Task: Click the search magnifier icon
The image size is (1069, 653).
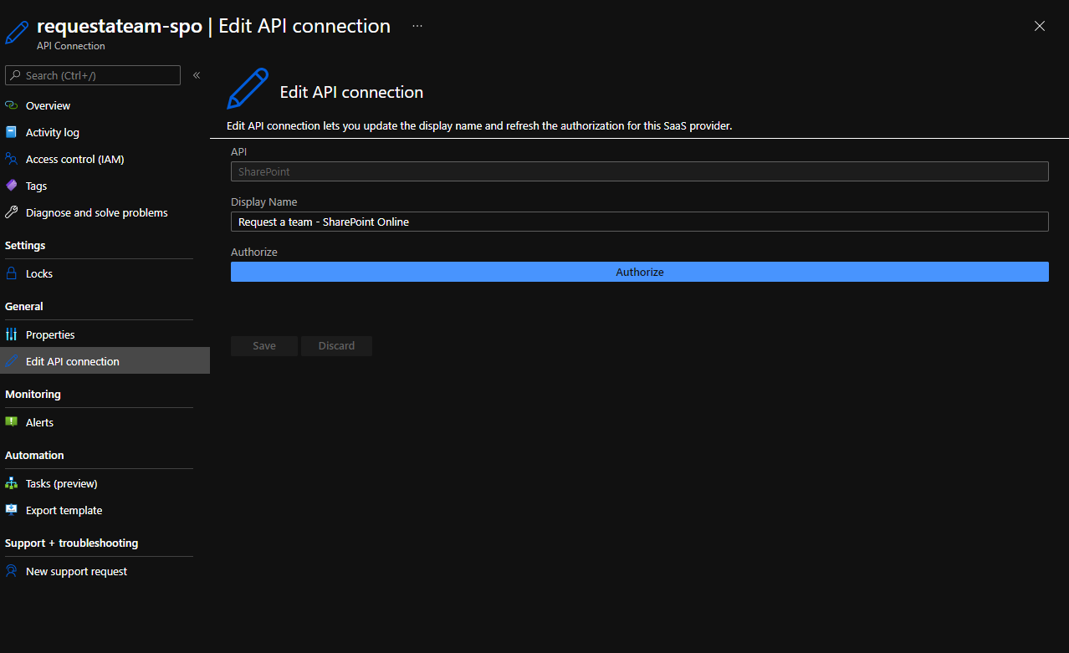Action: [x=15, y=75]
